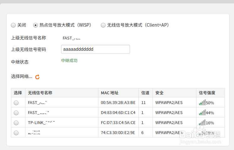Screen dimensions: 234x150
Task: Click the 信号强度 column header
Action: (207, 93)
